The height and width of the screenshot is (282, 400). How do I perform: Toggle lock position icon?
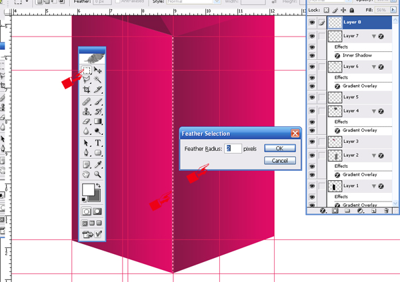tap(343, 10)
